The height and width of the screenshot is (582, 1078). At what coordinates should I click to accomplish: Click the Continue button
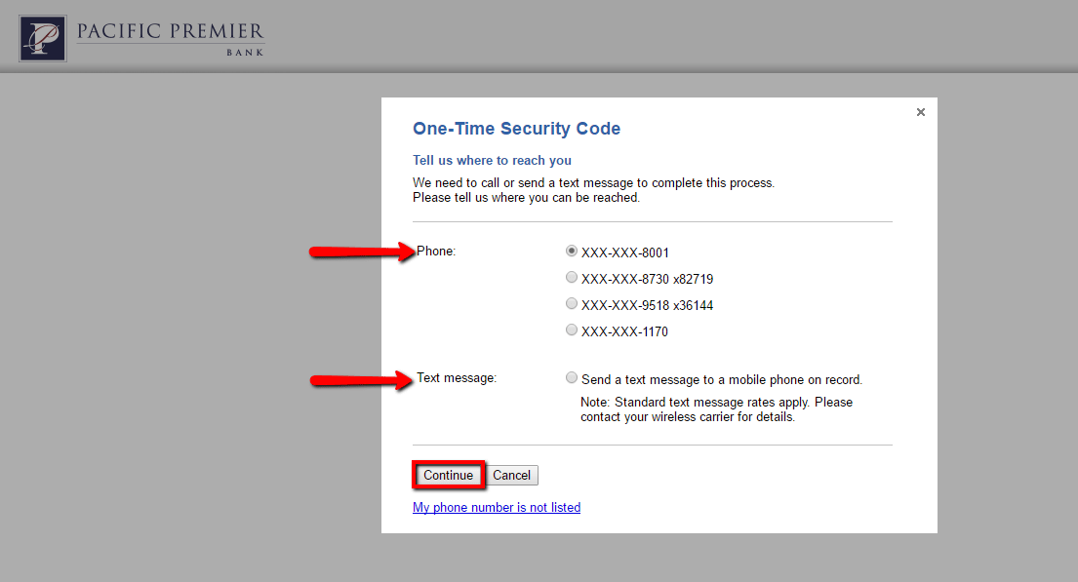coord(448,475)
